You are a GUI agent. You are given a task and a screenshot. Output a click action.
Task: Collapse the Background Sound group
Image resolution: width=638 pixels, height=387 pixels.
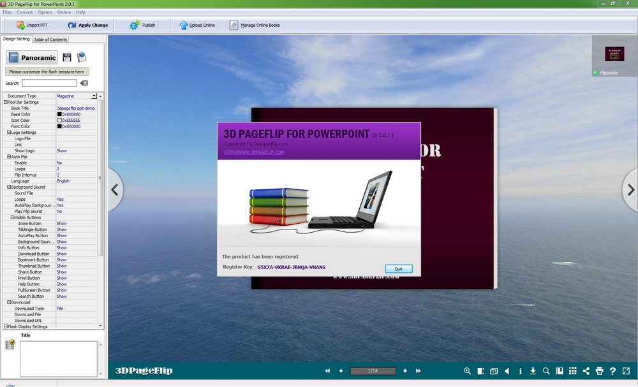[x=9, y=187]
